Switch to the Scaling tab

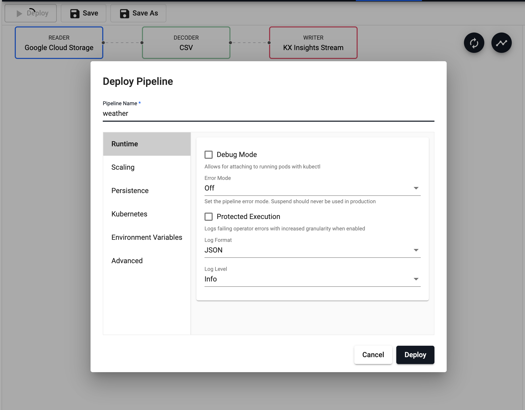click(x=147, y=167)
